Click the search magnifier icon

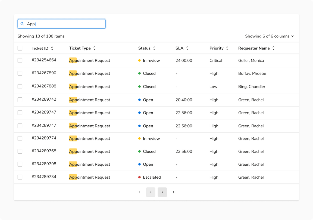tap(22, 24)
